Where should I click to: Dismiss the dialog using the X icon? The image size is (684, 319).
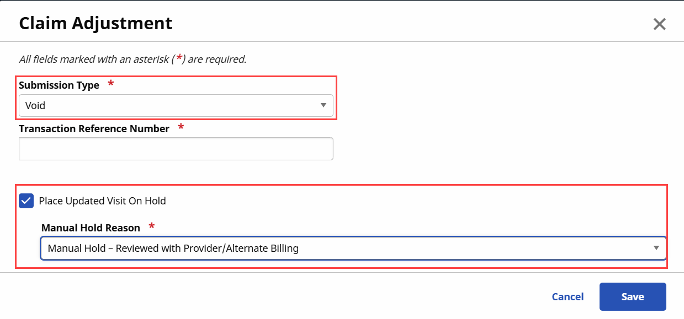659,24
